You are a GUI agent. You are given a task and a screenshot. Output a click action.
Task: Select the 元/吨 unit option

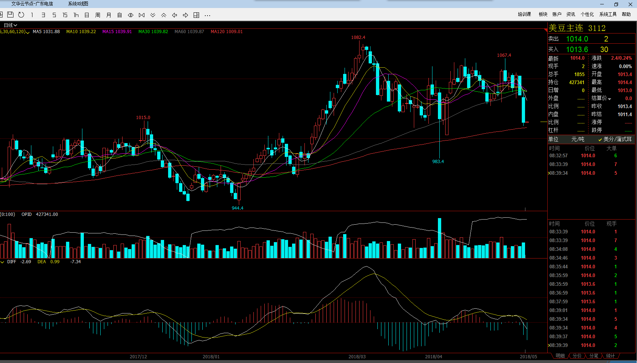coord(578,139)
